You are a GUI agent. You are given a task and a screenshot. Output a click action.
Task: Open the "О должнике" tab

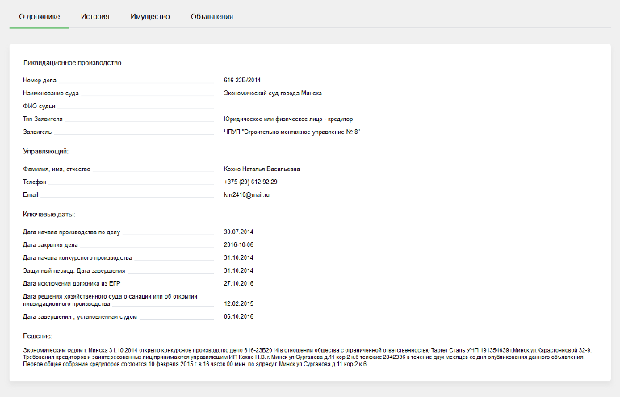pyautogui.click(x=39, y=16)
